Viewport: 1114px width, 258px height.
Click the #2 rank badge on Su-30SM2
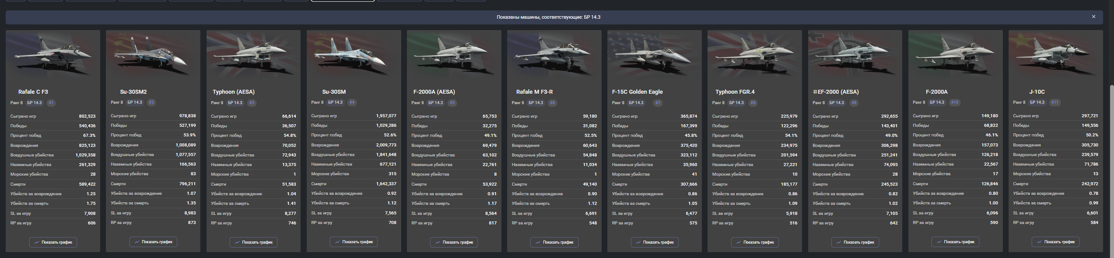click(151, 102)
